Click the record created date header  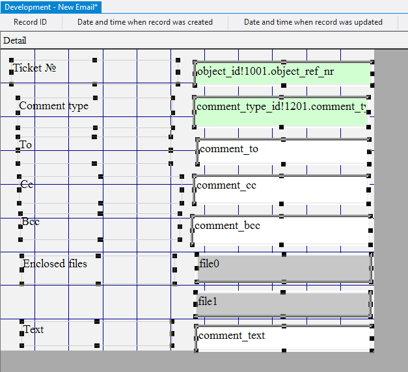tap(145, 22)
